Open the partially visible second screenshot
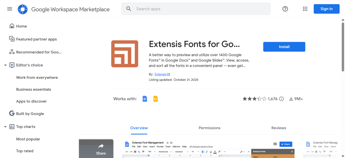This screenshot has width=345, height=158. point(320,149)
